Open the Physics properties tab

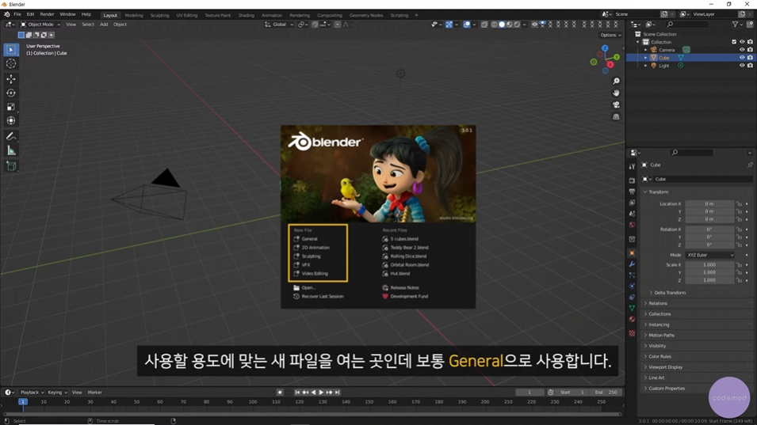pyautogui.click(x=632, y=286)
